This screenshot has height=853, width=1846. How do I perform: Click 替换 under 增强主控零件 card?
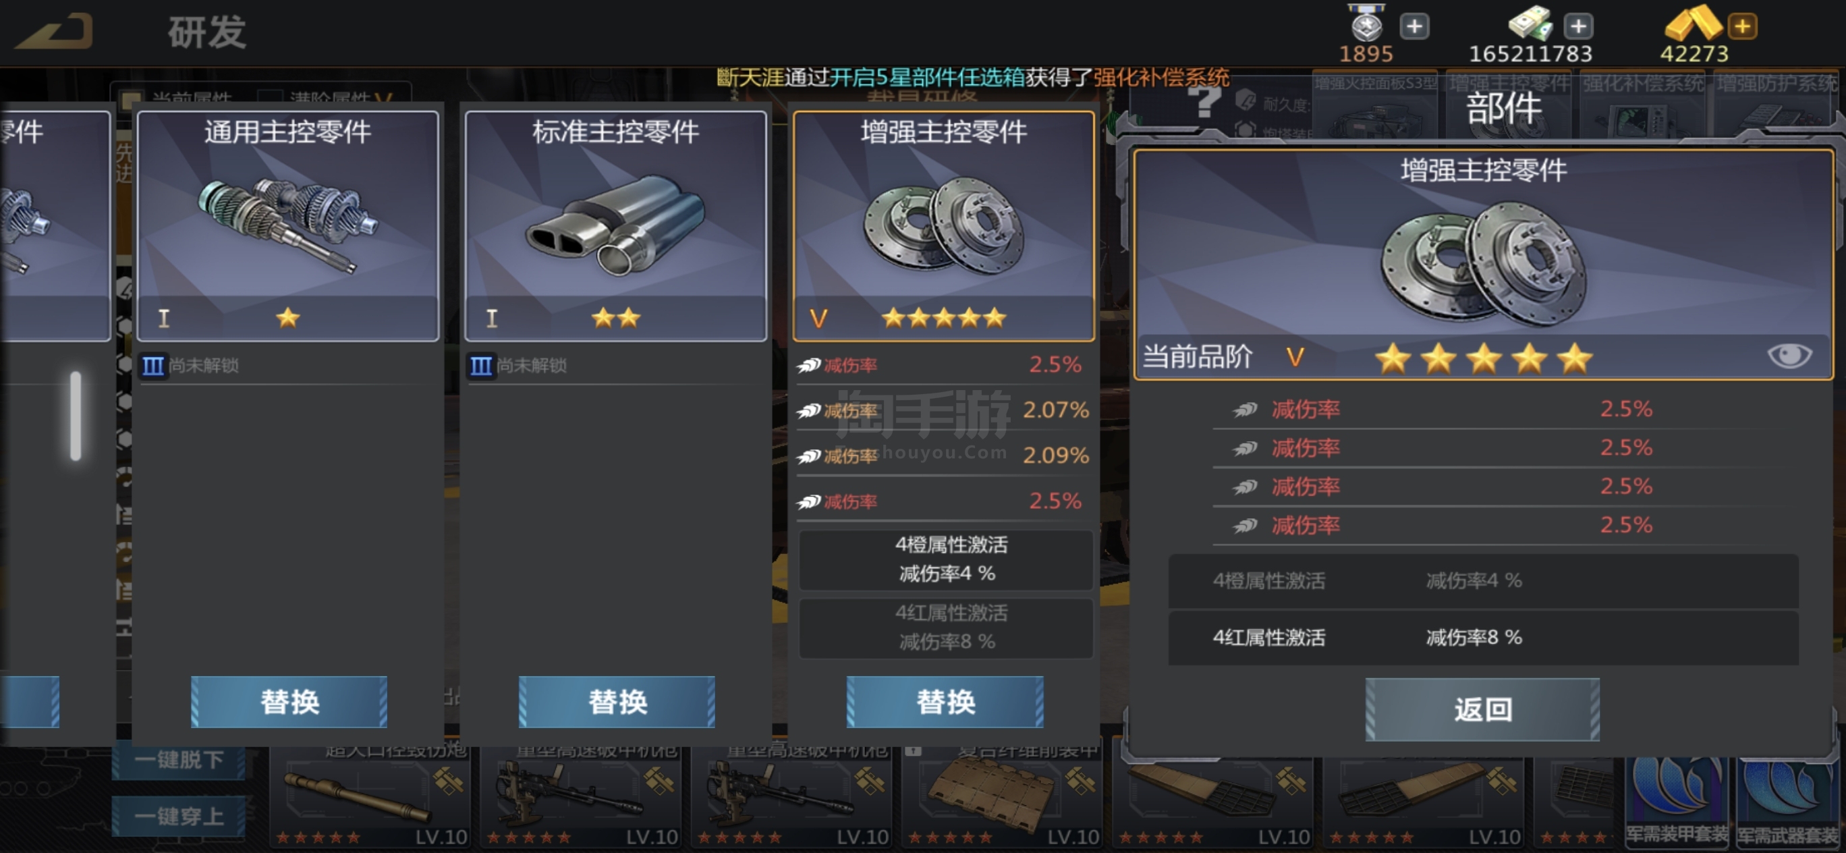(945, 702)
